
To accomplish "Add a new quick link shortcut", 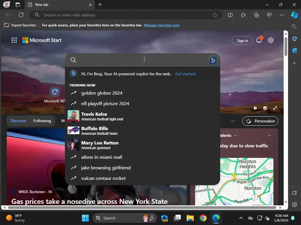I will click(x=230, y=94).
